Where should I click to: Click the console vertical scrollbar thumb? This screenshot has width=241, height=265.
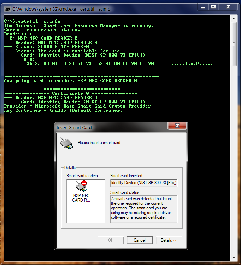pos(234,44)
